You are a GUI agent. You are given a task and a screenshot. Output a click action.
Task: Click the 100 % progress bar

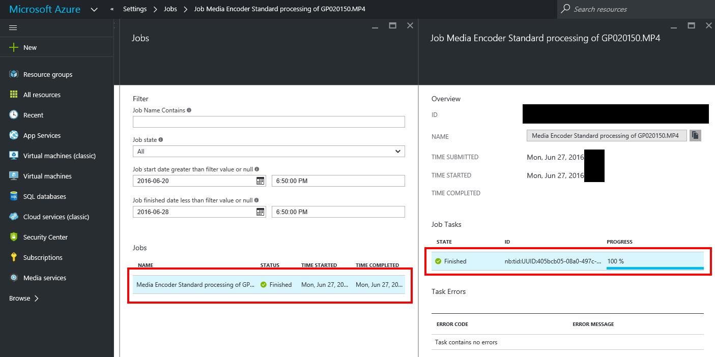[x=655, y=267]
